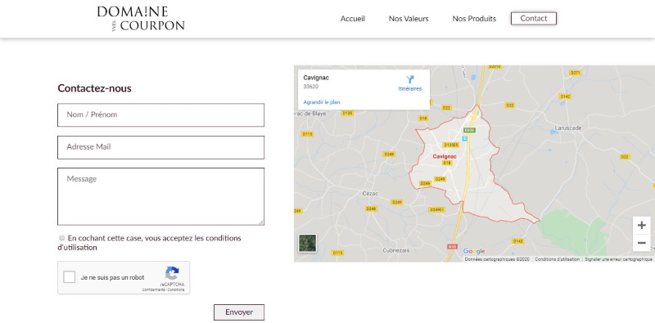Screen dimensions: 655x323
Task: Open reCAPTCHA Confidentialité link
Action: click(x=154, y=289)
